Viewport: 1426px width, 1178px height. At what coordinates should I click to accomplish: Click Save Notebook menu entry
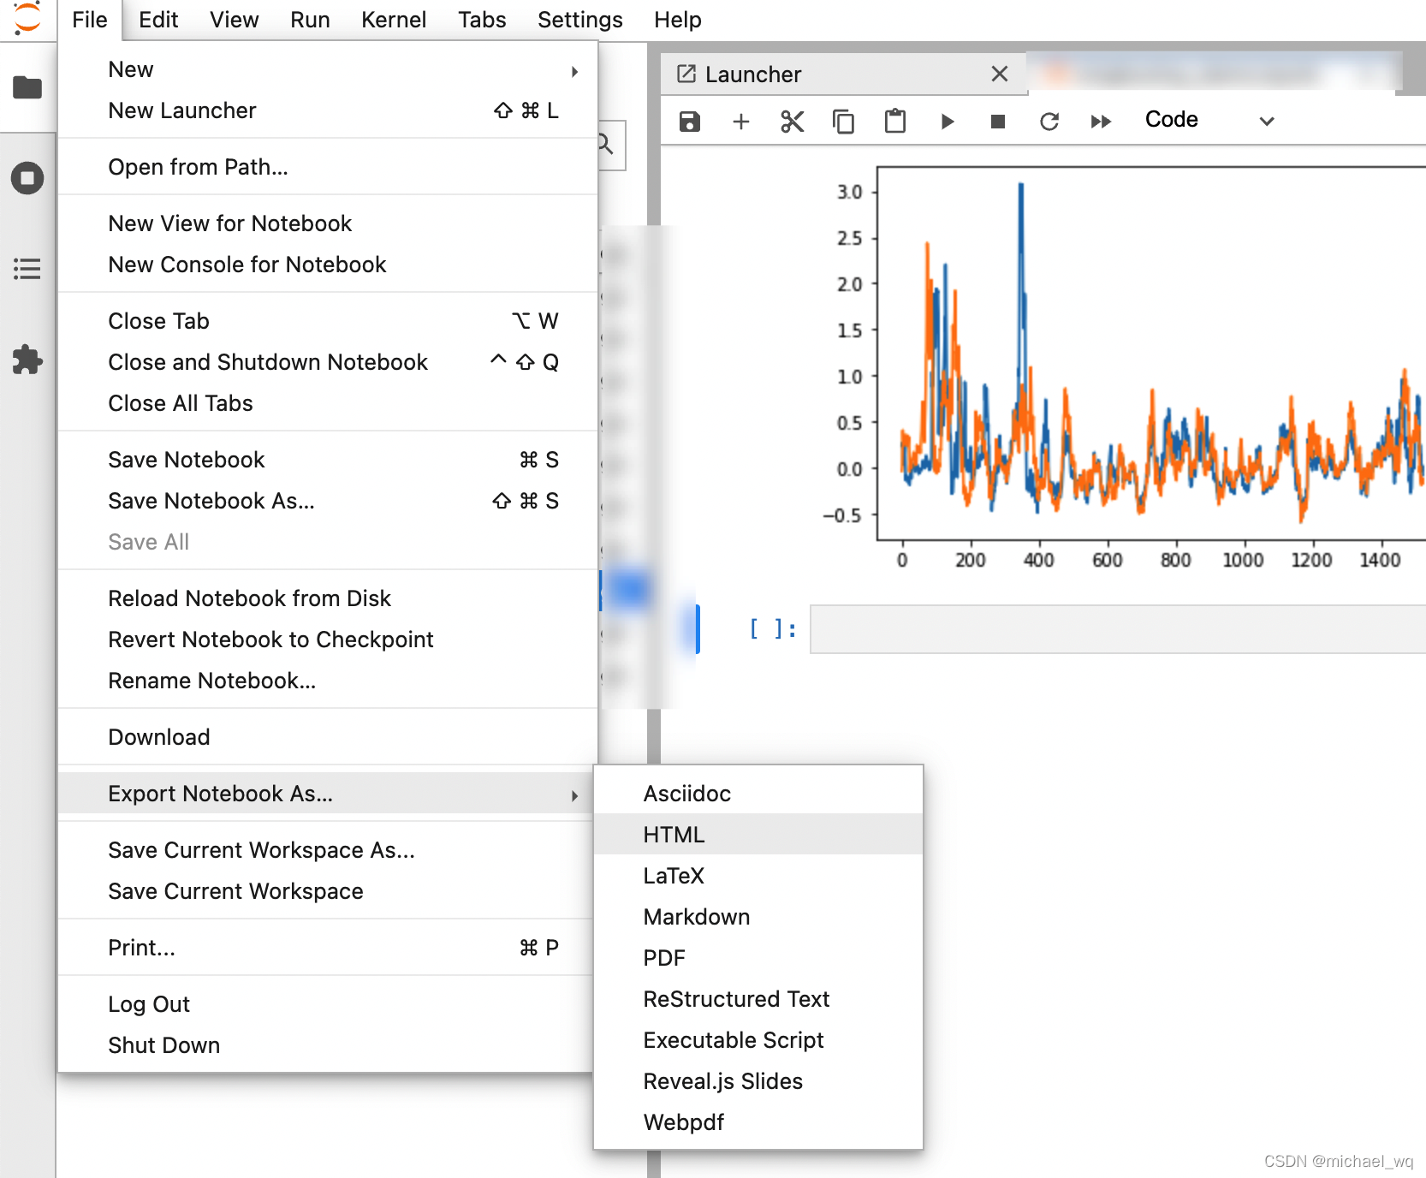coord(327,460)
